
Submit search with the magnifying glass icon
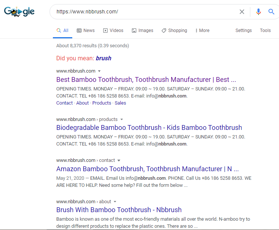tap(271, 12)
